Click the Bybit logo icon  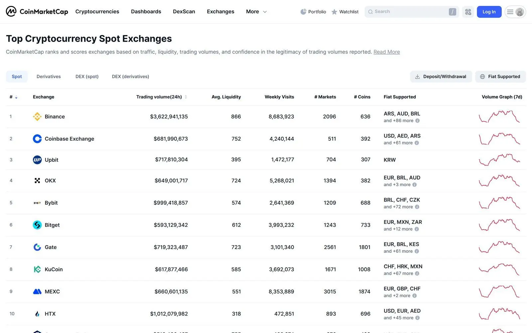(37, 203)
